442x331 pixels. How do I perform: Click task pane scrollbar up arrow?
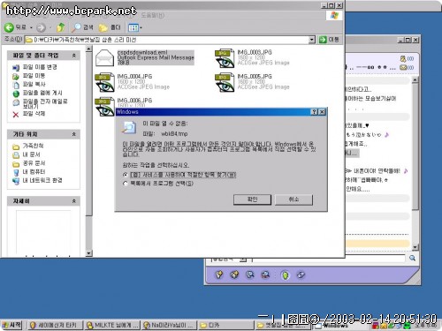pos(88,49)
